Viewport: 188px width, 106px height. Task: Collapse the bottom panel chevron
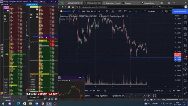point(175,96)
